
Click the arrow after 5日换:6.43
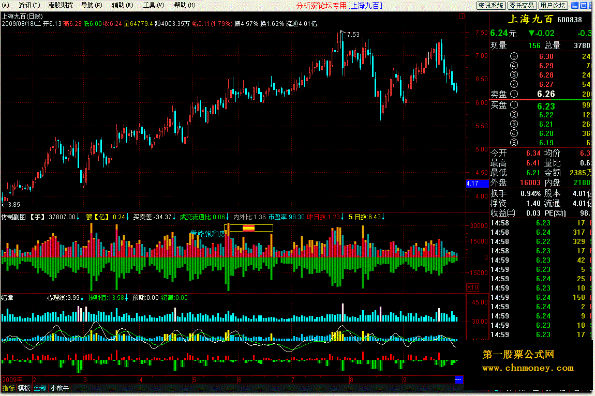[383, 217]
